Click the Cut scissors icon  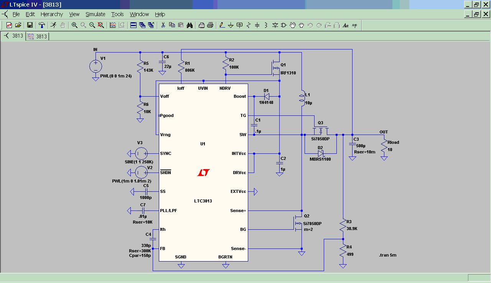pos(163,25)
